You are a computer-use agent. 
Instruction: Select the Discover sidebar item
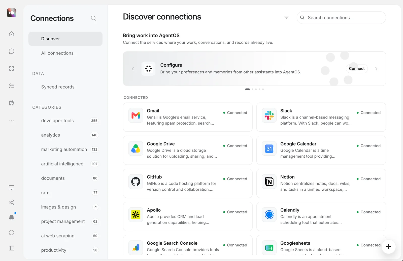65,39
